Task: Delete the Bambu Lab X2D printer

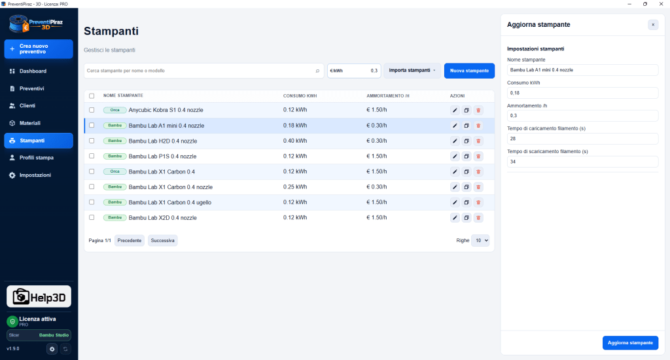Action: point(478,218)
